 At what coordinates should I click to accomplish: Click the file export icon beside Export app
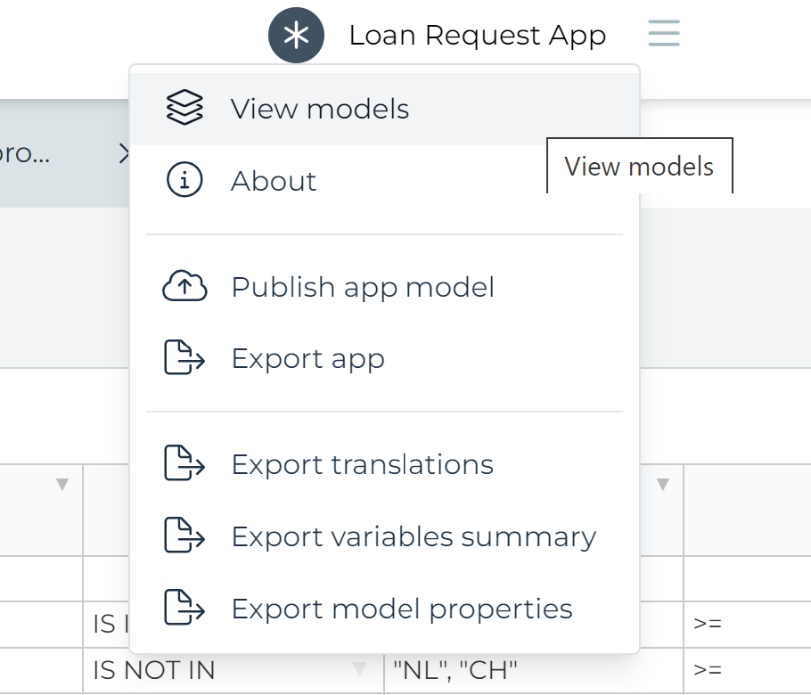[x=184, y=358]
